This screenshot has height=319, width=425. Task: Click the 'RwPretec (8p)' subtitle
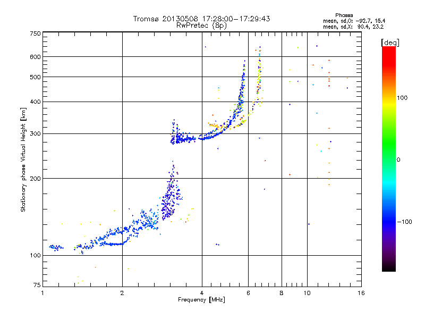tap(201, 26)
